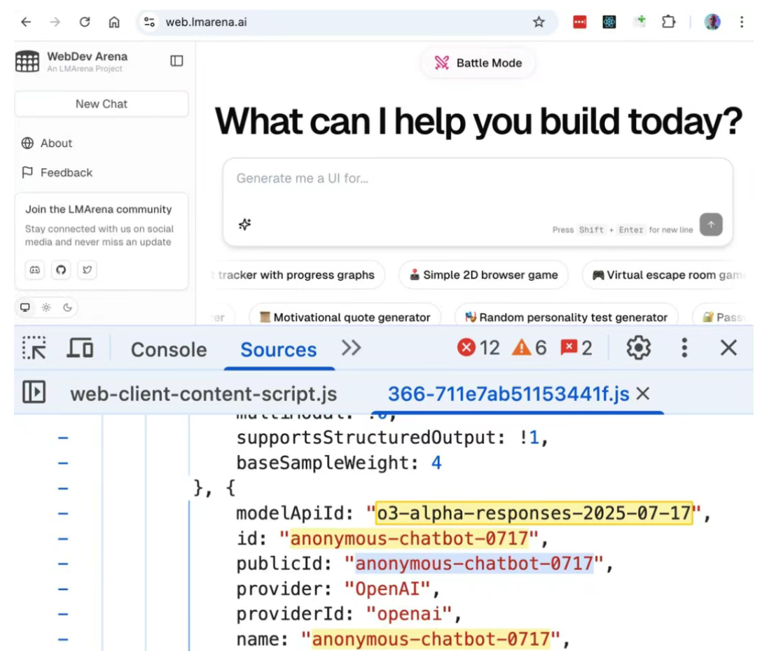The height and width of the screenshot is (651, 776).
Task: Start a New Chat
Action: tap(102, 104)
